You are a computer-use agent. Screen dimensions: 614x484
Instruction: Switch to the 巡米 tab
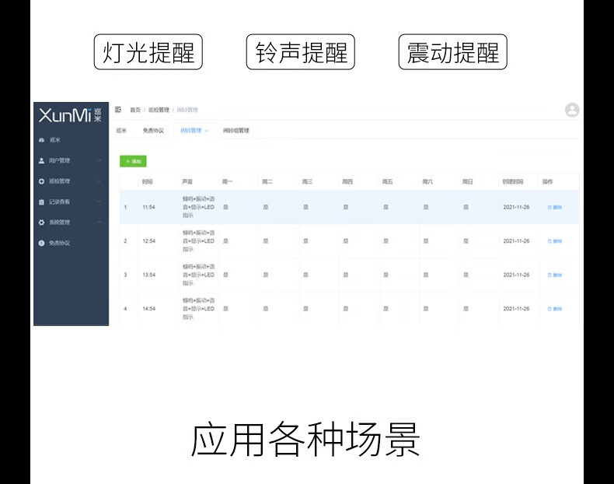121,131
